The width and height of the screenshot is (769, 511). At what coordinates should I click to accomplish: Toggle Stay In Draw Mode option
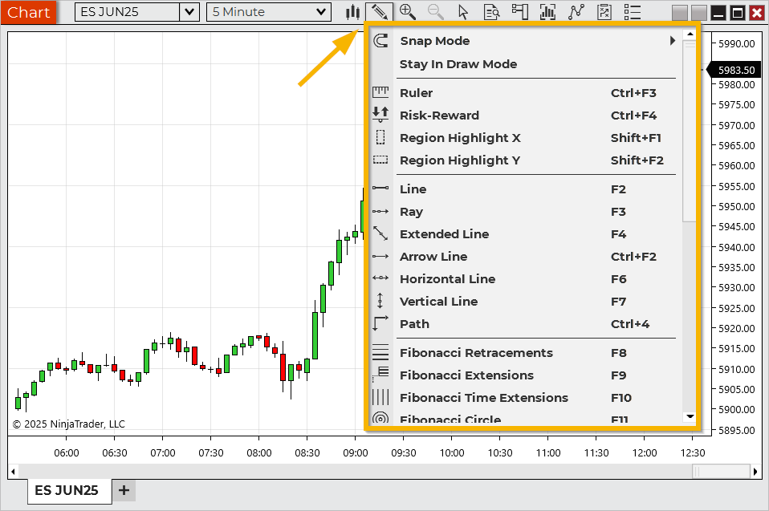click(x=458, y=64)
